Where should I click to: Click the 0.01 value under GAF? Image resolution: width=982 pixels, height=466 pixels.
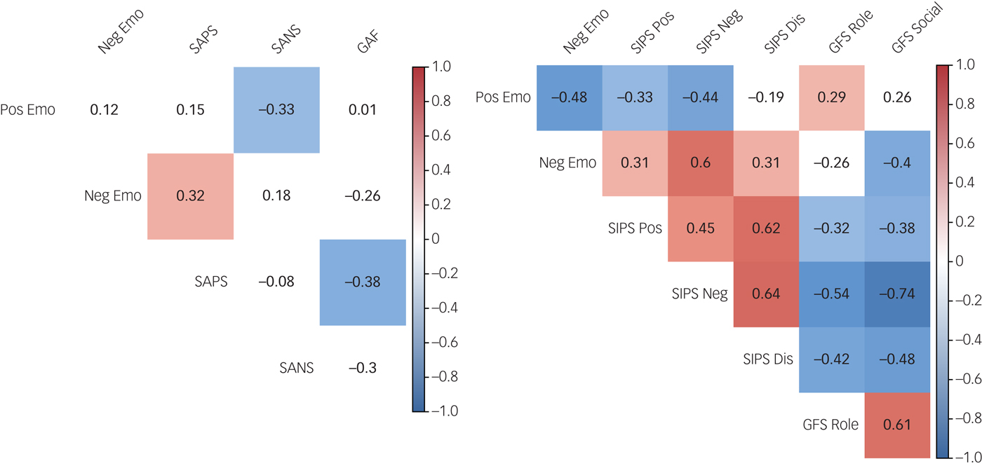[x=363, y=109]
